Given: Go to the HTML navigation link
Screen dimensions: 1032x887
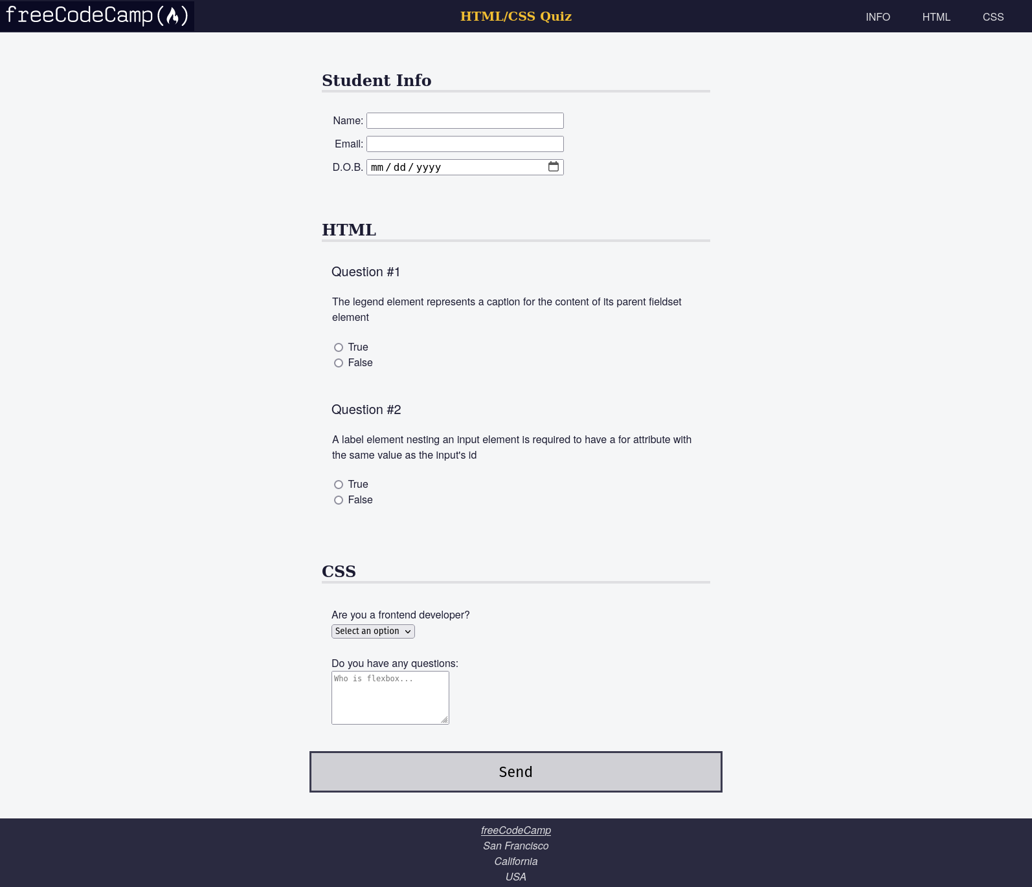Looking at the screenshot, I should coord(936,17).
